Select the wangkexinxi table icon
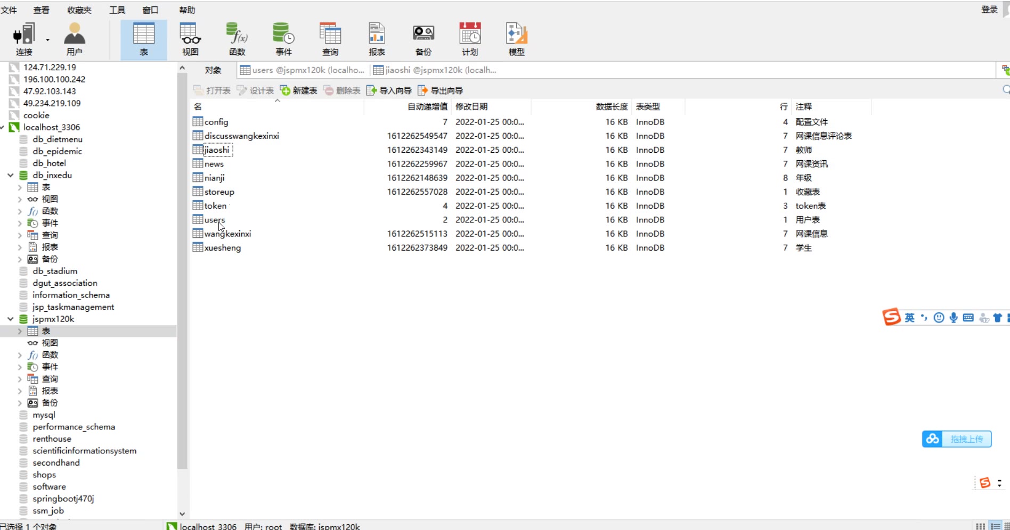The image size is (1010, 530). [198, 233]
